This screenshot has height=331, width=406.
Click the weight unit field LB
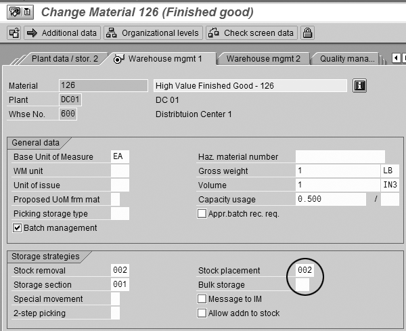tap(390, 171)
